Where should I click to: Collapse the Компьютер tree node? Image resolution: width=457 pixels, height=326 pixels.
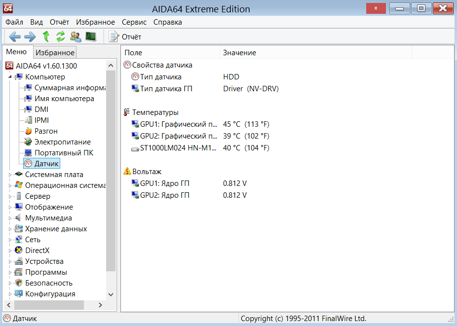tap(10, 77)
